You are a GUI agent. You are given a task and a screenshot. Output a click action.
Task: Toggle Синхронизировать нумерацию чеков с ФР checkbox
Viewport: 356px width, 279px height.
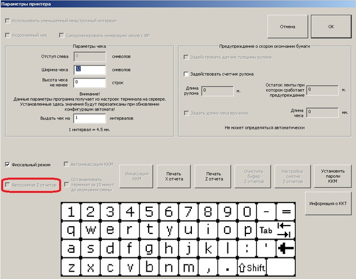62,36
